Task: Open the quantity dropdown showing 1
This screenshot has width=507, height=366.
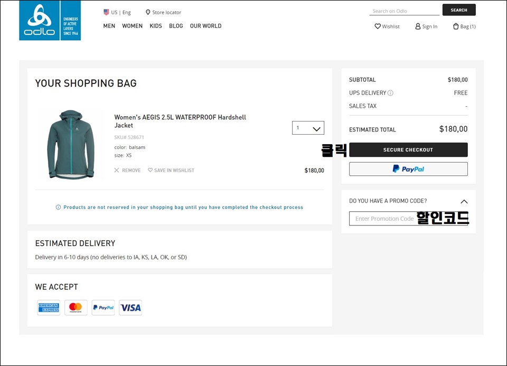Action: tap(308, 128)
